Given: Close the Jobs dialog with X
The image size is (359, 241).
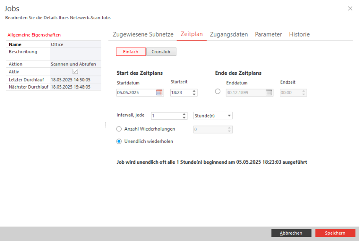Looking at the screenshot, I should [350, 8].
